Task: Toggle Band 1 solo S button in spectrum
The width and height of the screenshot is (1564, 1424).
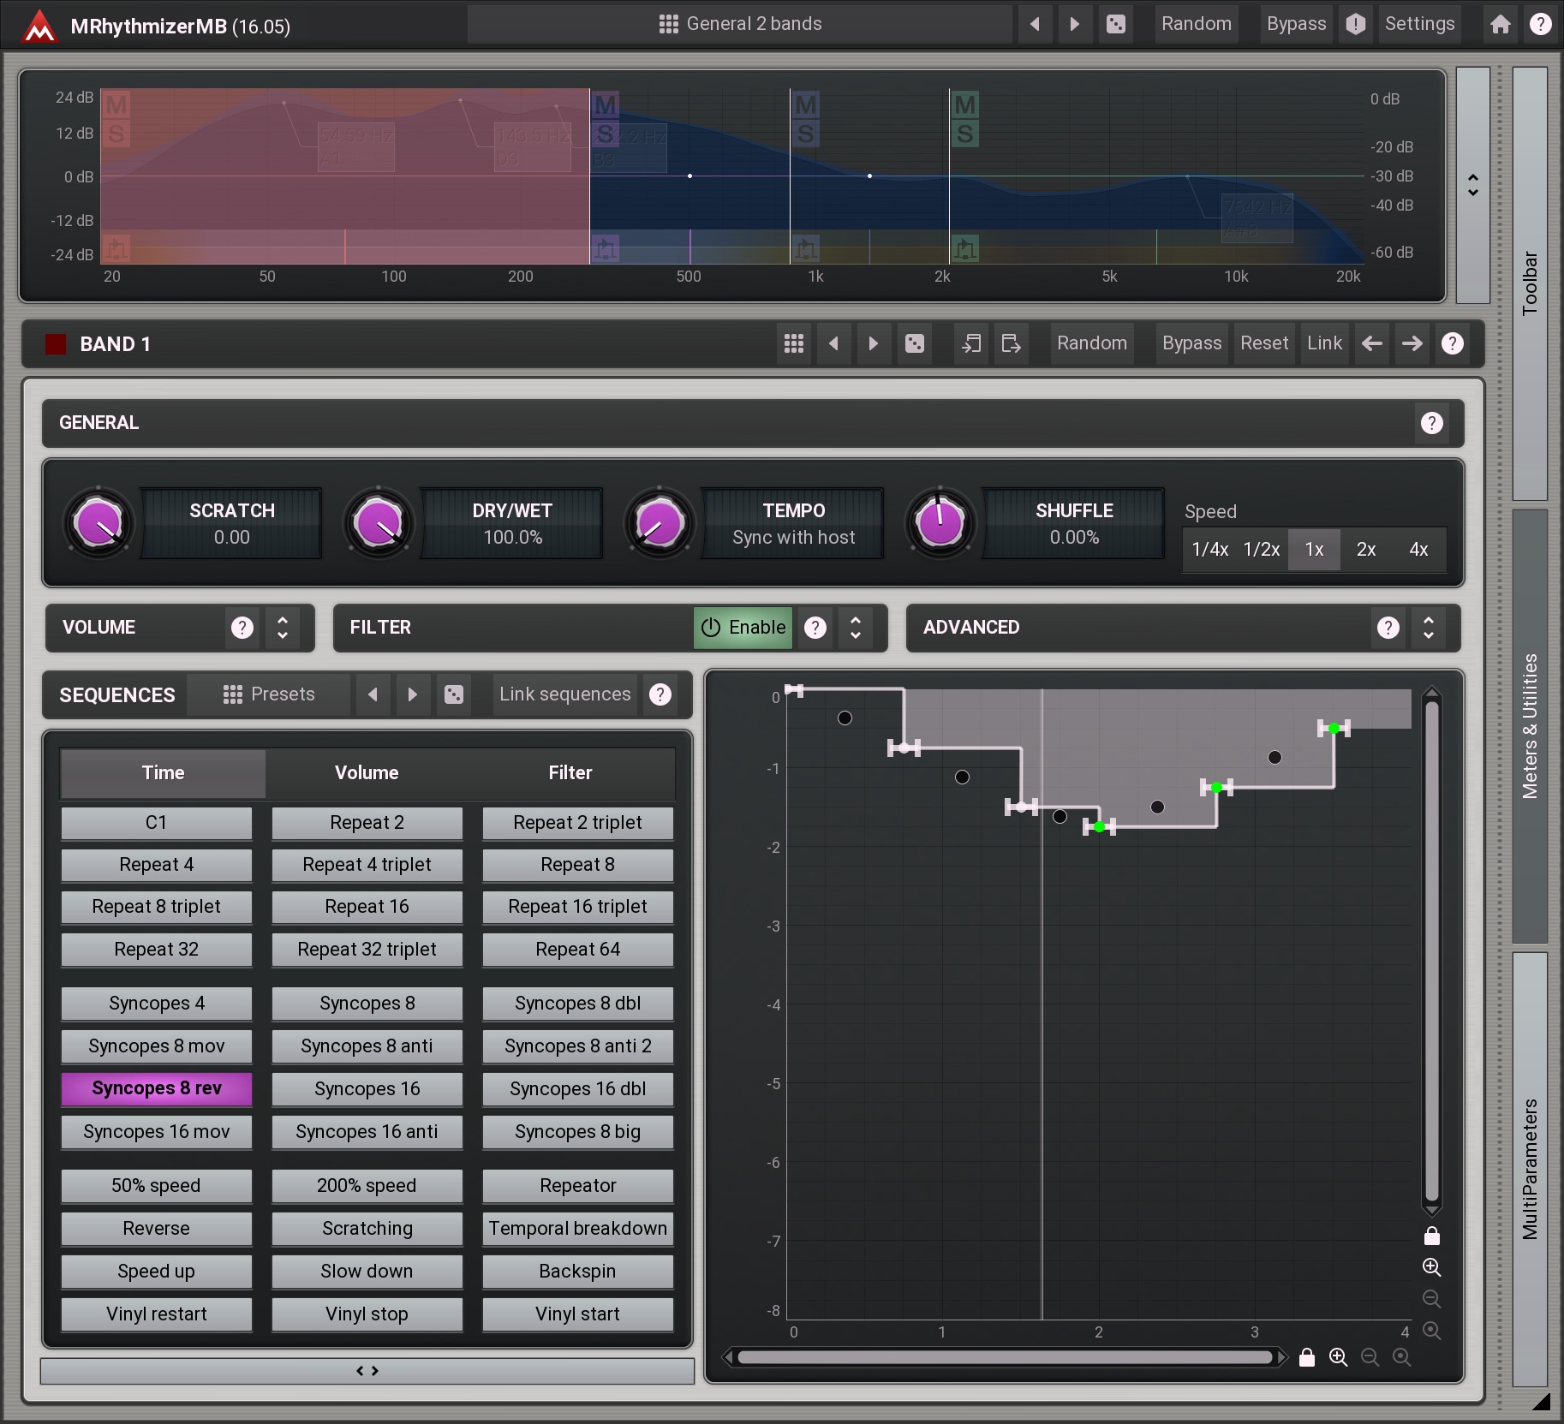Action: pos(116,134)
